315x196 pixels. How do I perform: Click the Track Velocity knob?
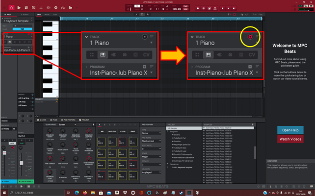click(x=76, y=145)
